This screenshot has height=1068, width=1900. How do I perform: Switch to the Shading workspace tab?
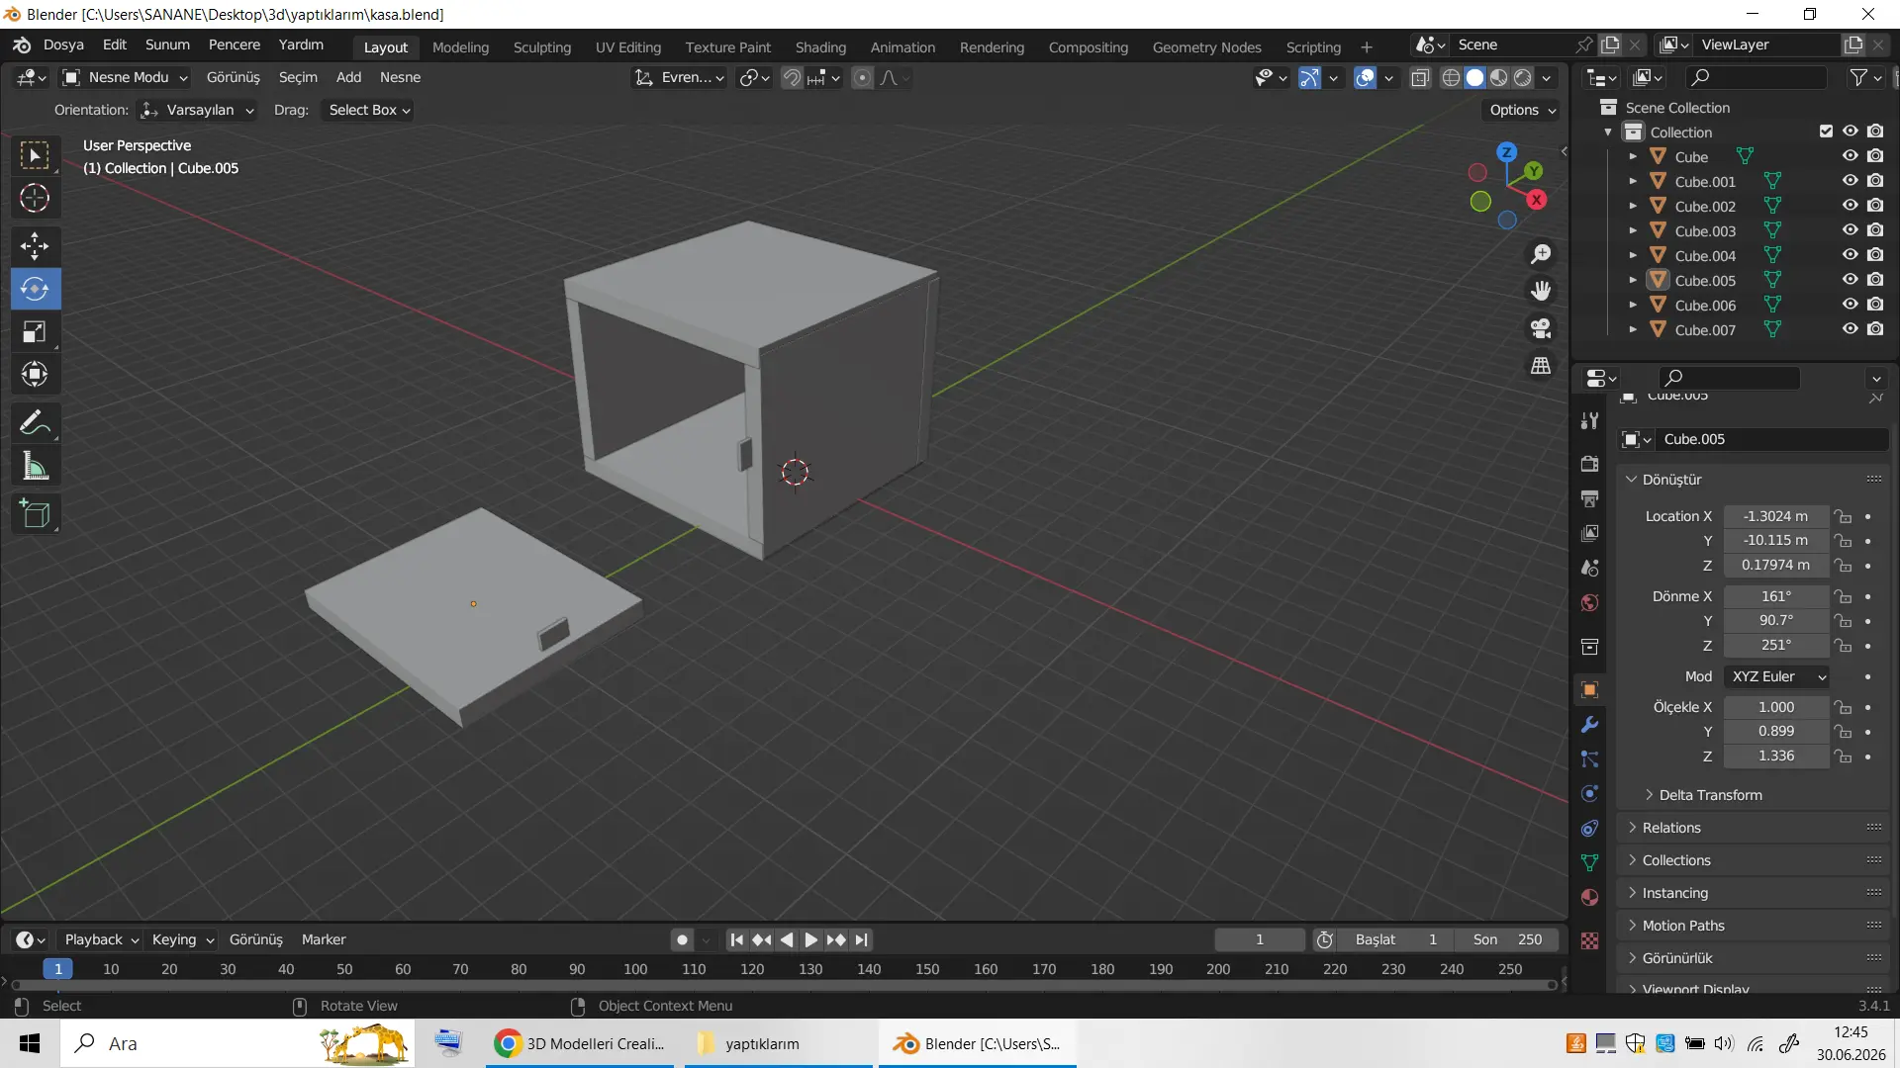pyautogui.click(x=820, y=47)
